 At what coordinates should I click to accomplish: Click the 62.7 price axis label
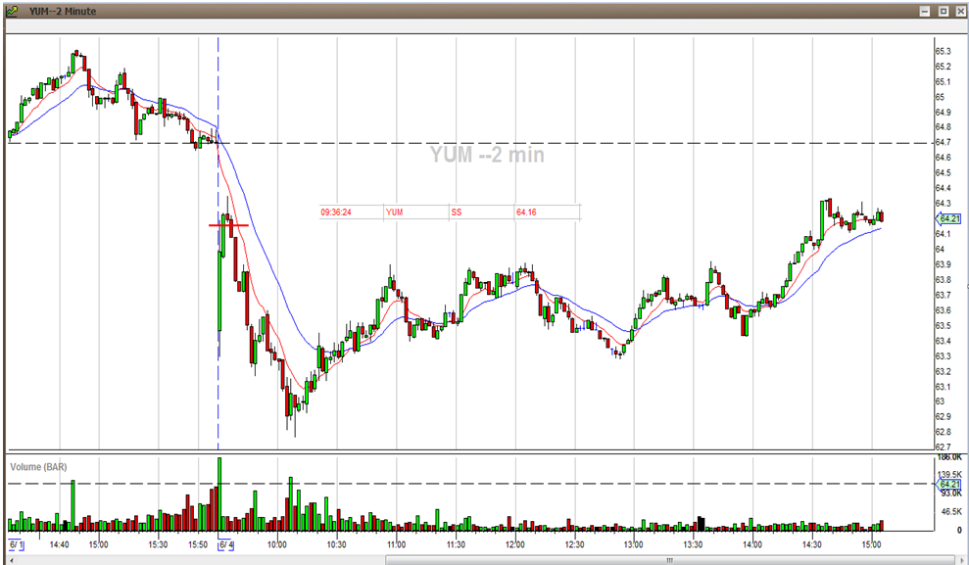tap(944, 447)
